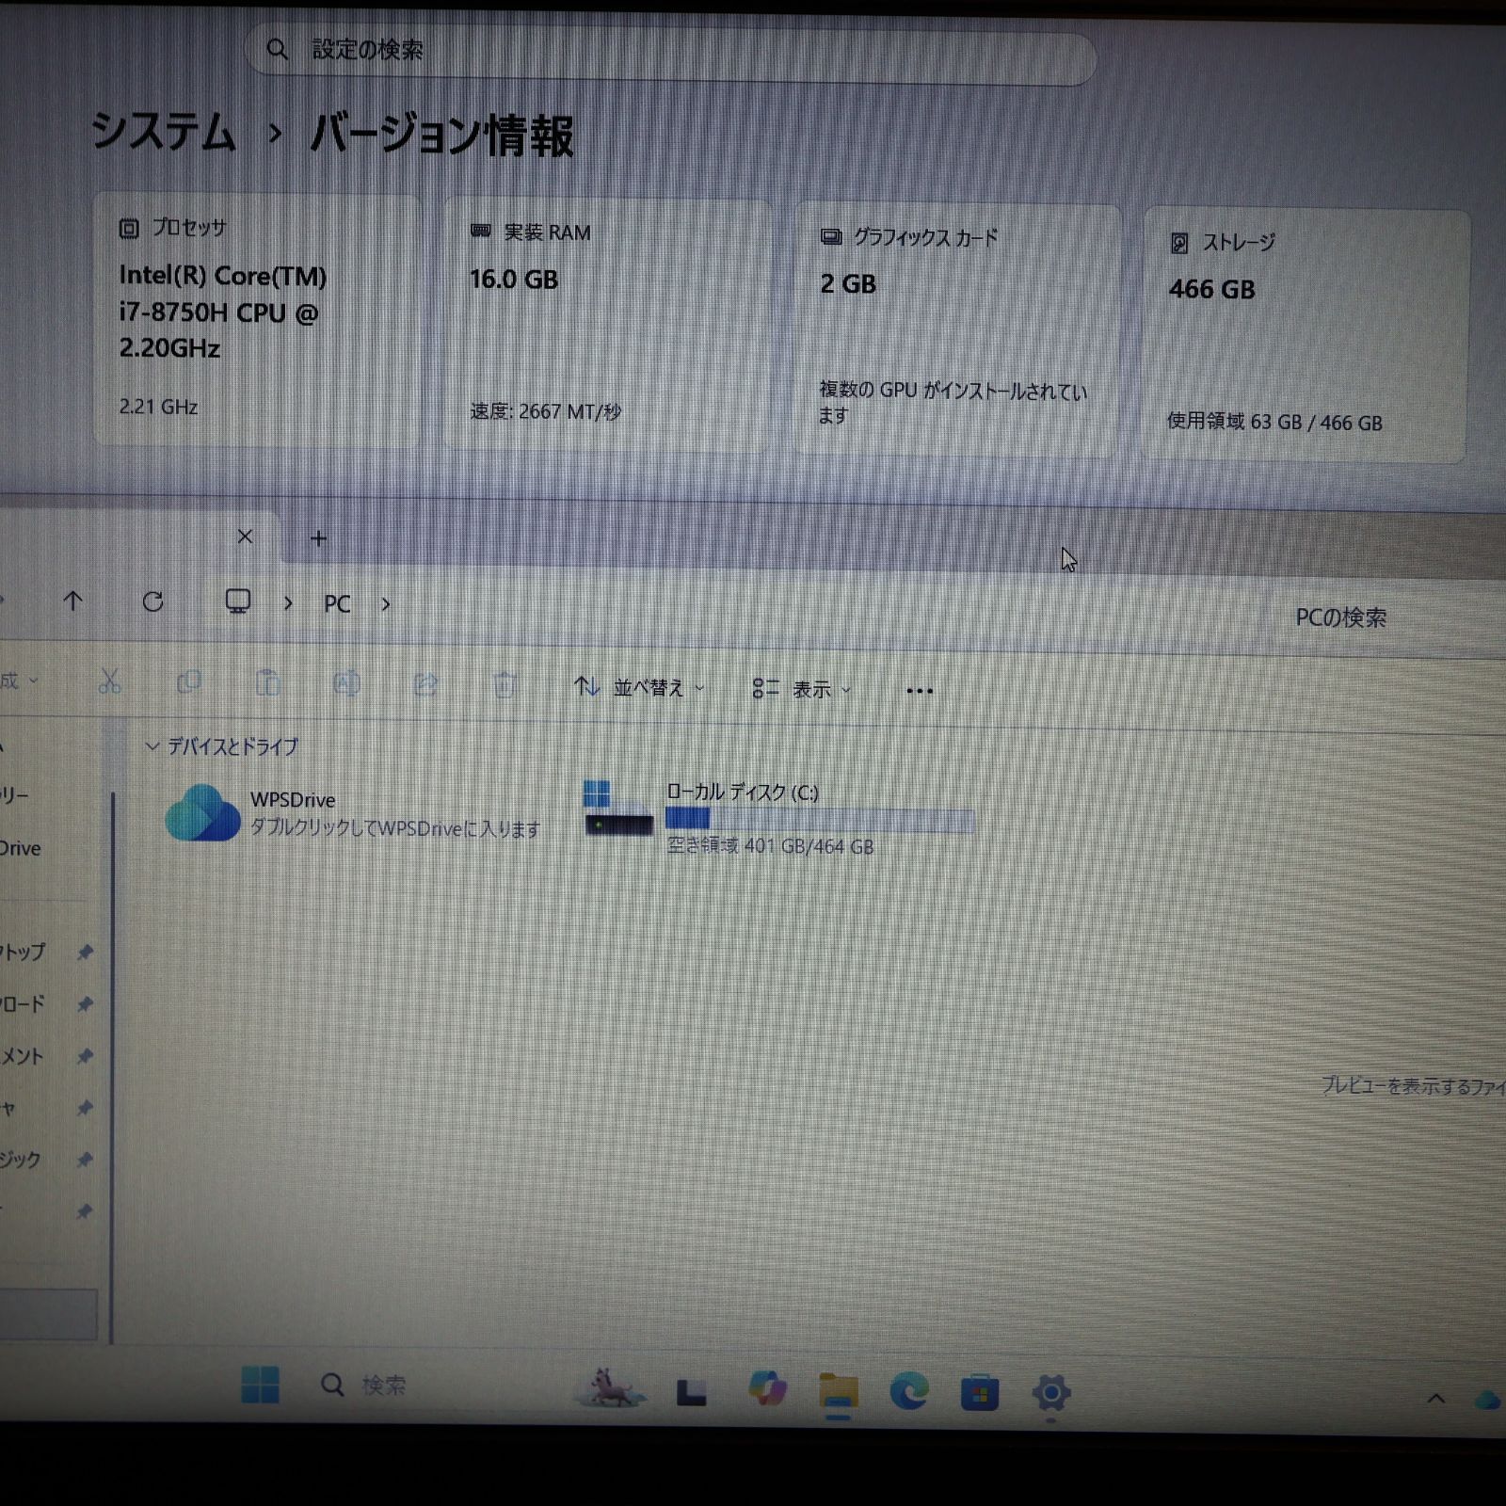
Task: Open the 新規作成 dropdown at toolbar left edge
Action: (x=19, y=680)
